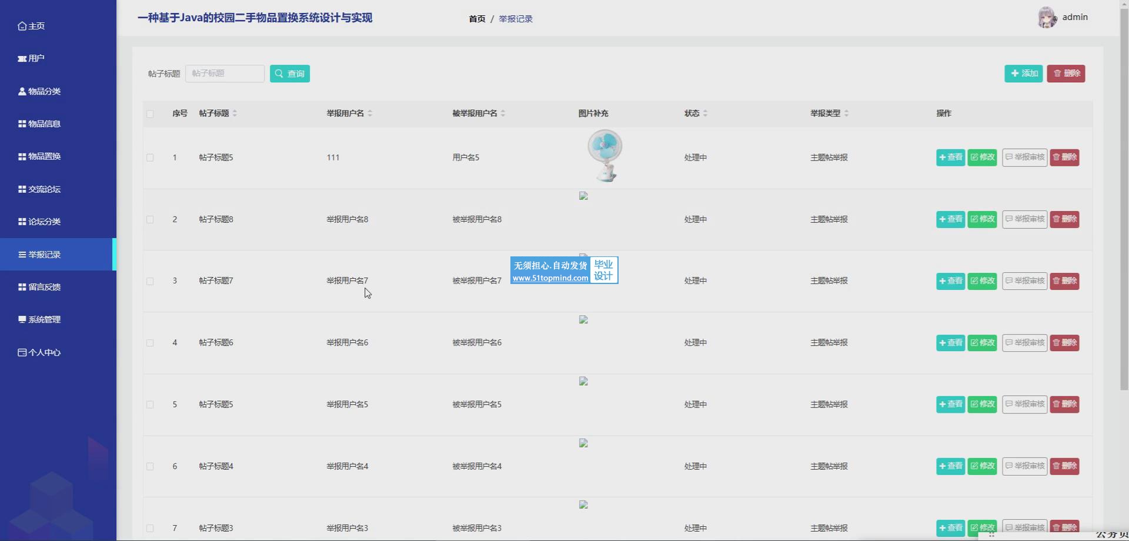1129x541 pixels.
Task: Click the 用户 sidebar icon
Action: coord(22,59)
